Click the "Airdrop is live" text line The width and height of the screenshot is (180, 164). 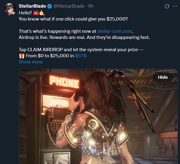(x=84, y=37)
